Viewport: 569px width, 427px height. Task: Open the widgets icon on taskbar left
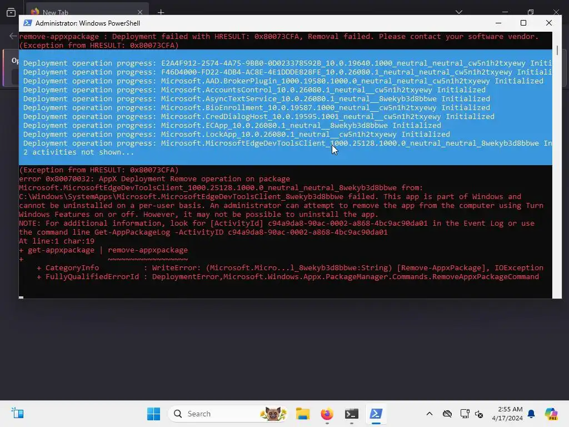[17, 413]
